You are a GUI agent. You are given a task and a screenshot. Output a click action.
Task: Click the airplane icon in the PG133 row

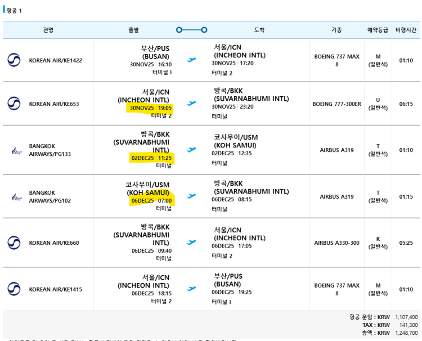191,150
